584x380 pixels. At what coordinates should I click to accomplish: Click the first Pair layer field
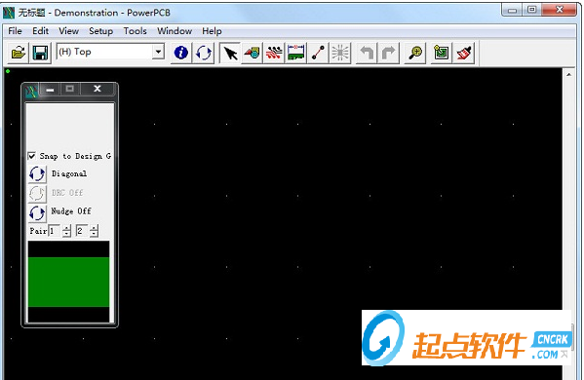coord(54,231)
